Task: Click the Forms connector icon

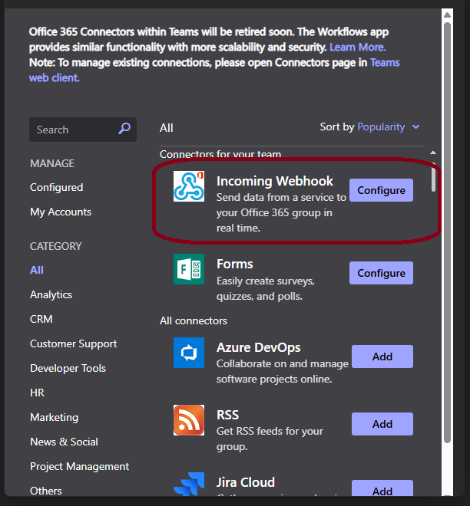Action: [189, 269]
